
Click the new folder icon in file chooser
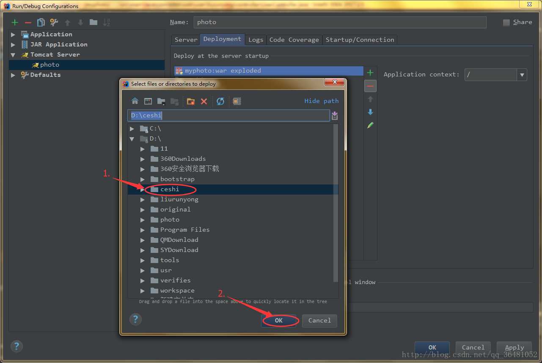click(x=191, y=101)
